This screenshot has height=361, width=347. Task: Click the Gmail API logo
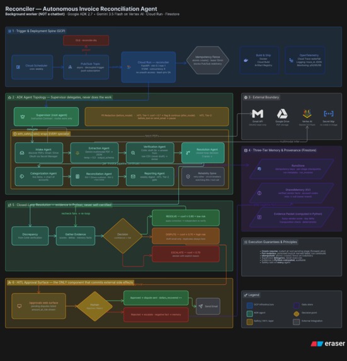pos(258,113)
